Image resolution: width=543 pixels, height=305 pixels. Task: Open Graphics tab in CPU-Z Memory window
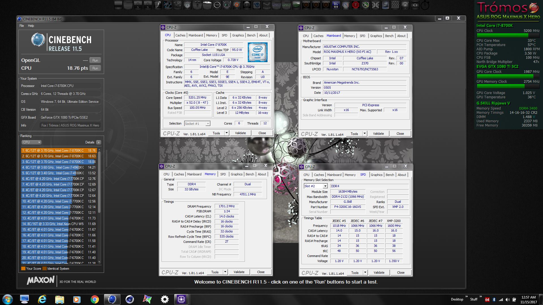coord(237,174)
